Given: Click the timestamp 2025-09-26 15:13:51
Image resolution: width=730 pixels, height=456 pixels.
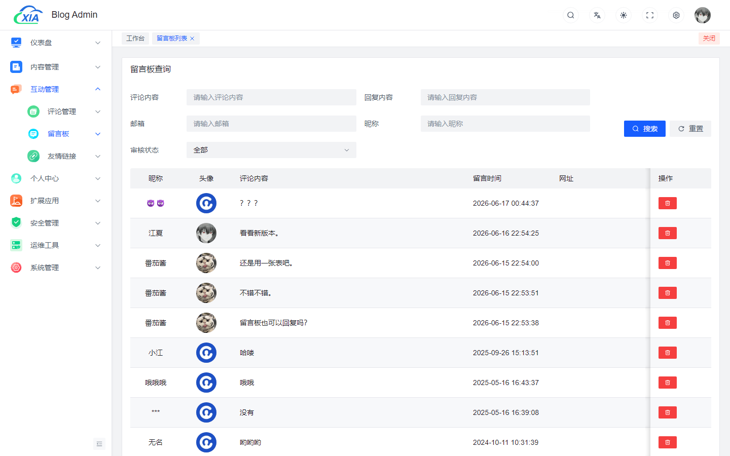Looking at the screenshot, I should 506,353.
